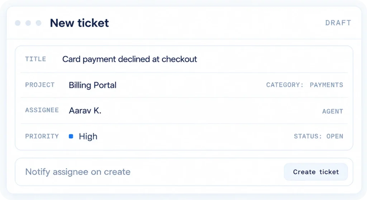This screenshot has width=367, height=200.
Task: Click the blue High priority indicator
Action: click(x=71, y=136)
